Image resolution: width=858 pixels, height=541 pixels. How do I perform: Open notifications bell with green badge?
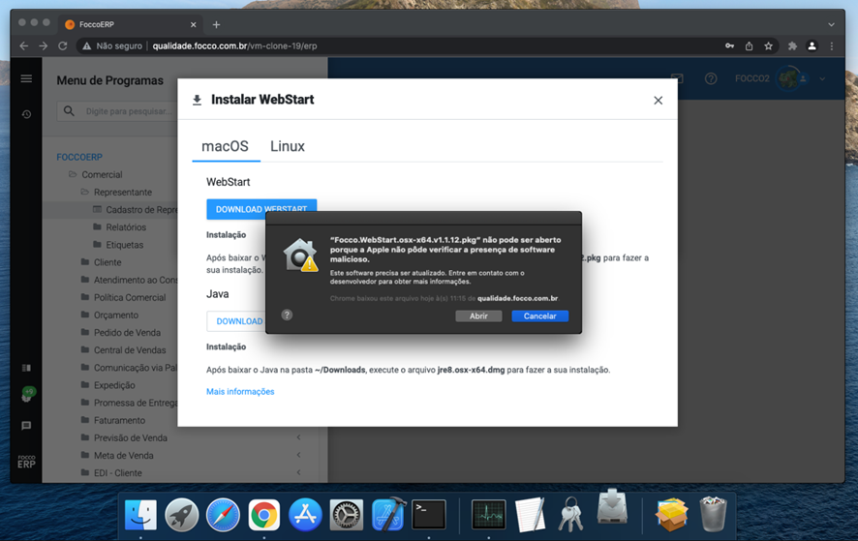point(27,395)
